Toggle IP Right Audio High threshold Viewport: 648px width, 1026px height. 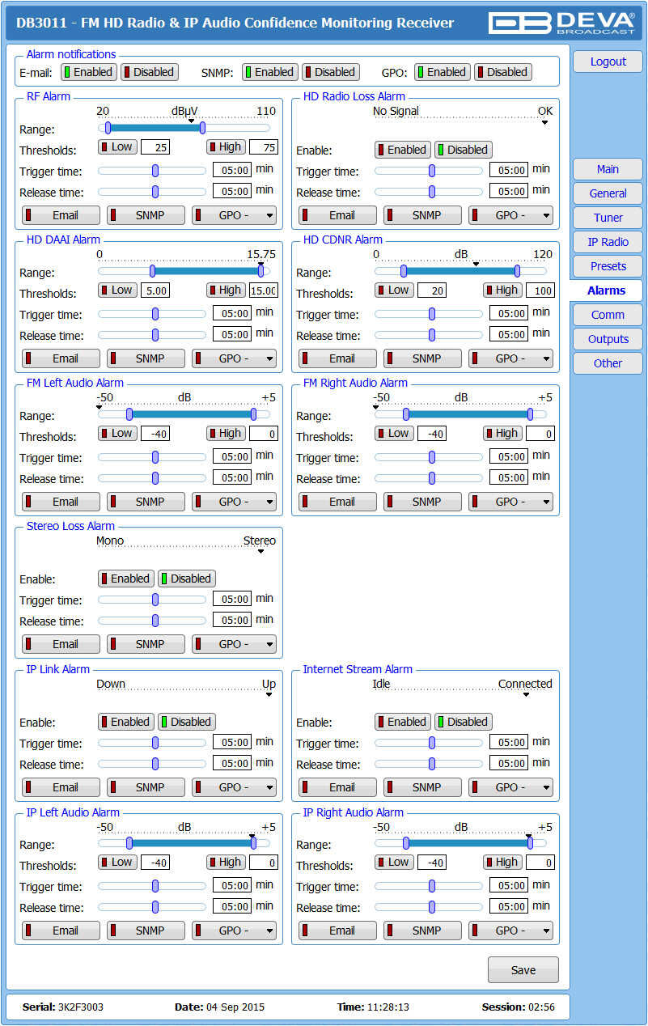502,862
